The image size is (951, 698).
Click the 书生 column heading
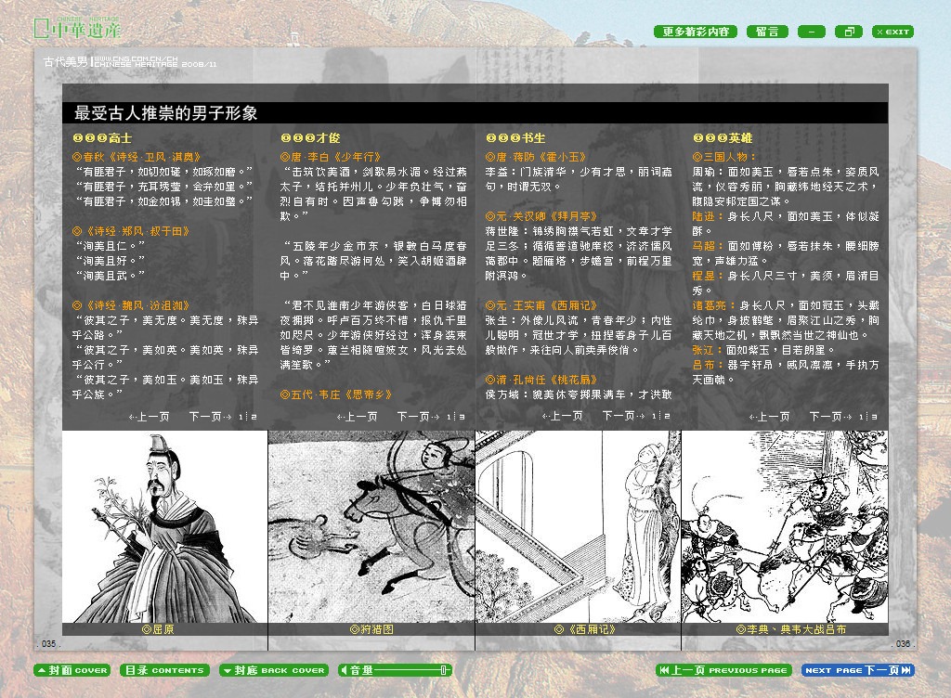pyautogui.click(x=515, y=138)
